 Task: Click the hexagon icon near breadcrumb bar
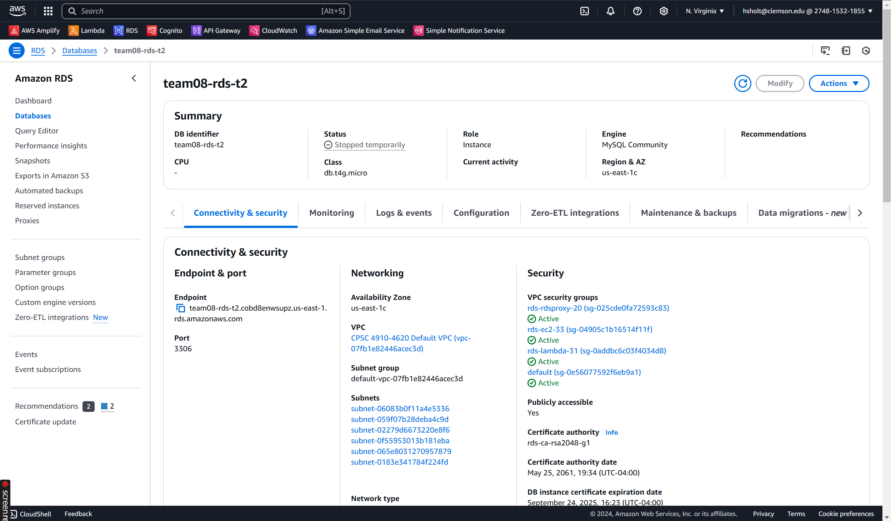point(866,51)
